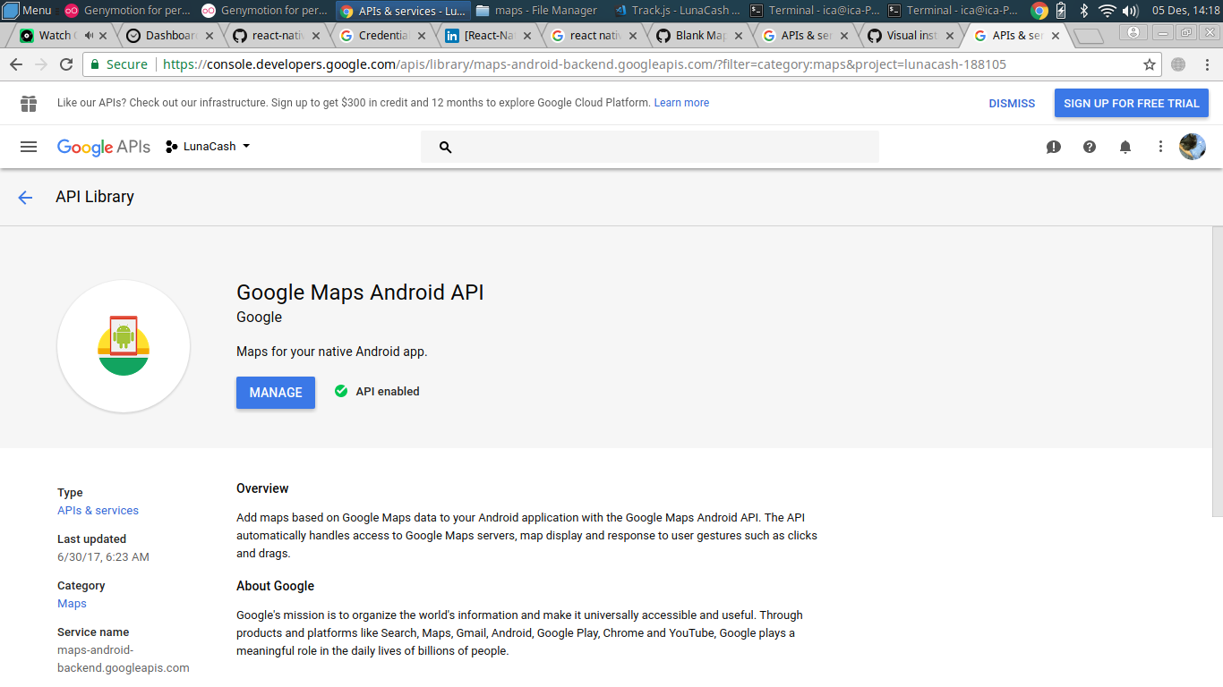Click the volume tray icon

(1130, 11)
